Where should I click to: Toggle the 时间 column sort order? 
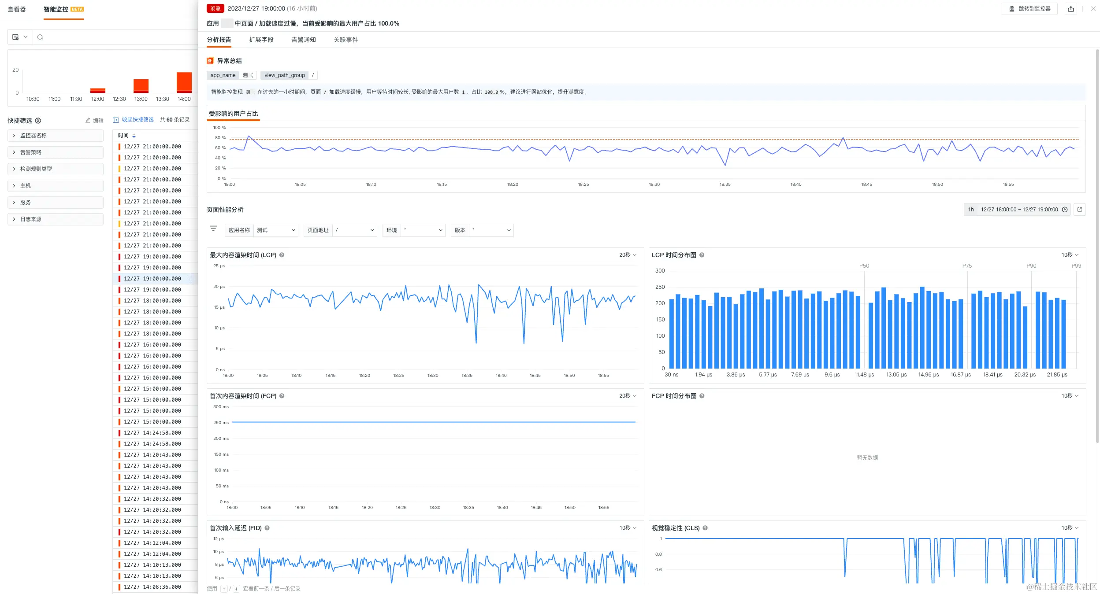click(134, 136)
